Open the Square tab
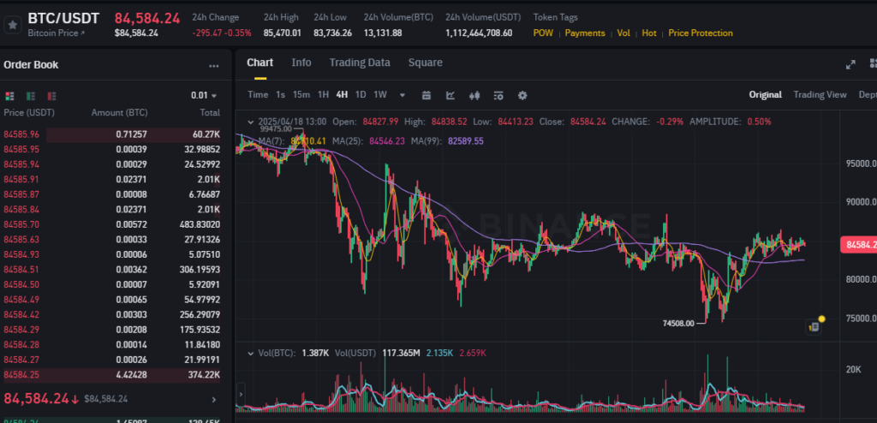The image size is (877, 423). tap(425, 63)
